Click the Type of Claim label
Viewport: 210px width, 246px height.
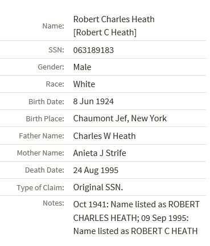[40, 188]
